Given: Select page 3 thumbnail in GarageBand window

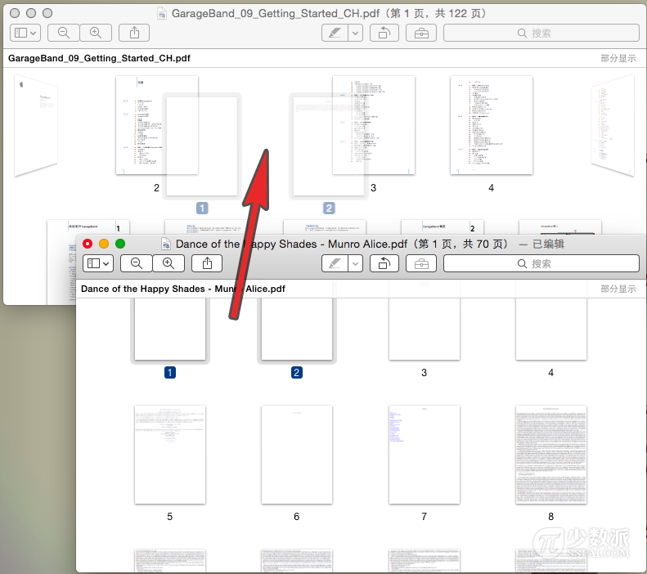Looking at the screenshot, I should 374,125.
